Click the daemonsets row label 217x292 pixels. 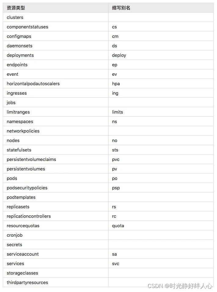tap(20, 46)
